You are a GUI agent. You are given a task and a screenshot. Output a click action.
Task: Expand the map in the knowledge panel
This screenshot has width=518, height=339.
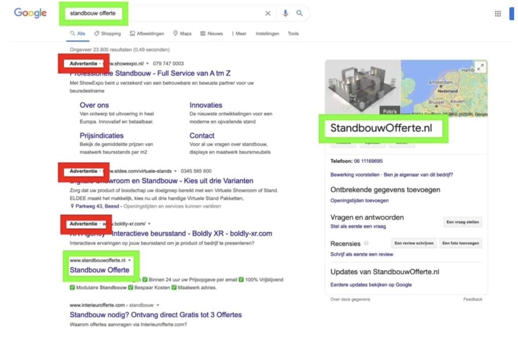click(x=481, y=67)
